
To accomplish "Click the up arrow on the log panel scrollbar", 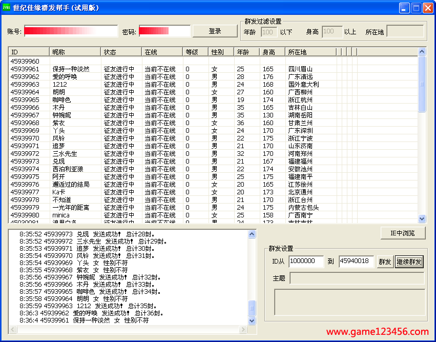I will [x=252, y=233].
